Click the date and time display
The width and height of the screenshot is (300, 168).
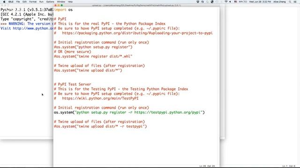(260, 2)
